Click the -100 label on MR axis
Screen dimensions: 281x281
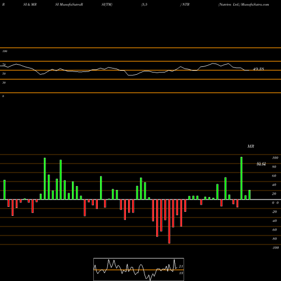pos(275,248)
